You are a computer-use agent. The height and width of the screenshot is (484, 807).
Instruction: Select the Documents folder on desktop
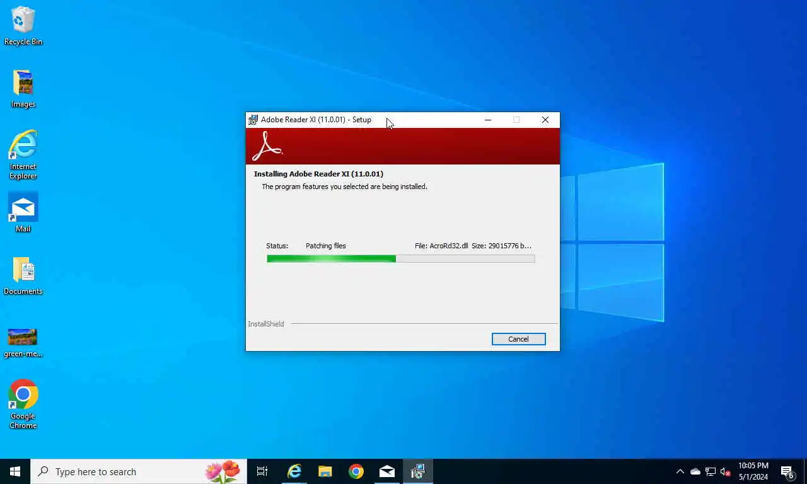point(23,276)
